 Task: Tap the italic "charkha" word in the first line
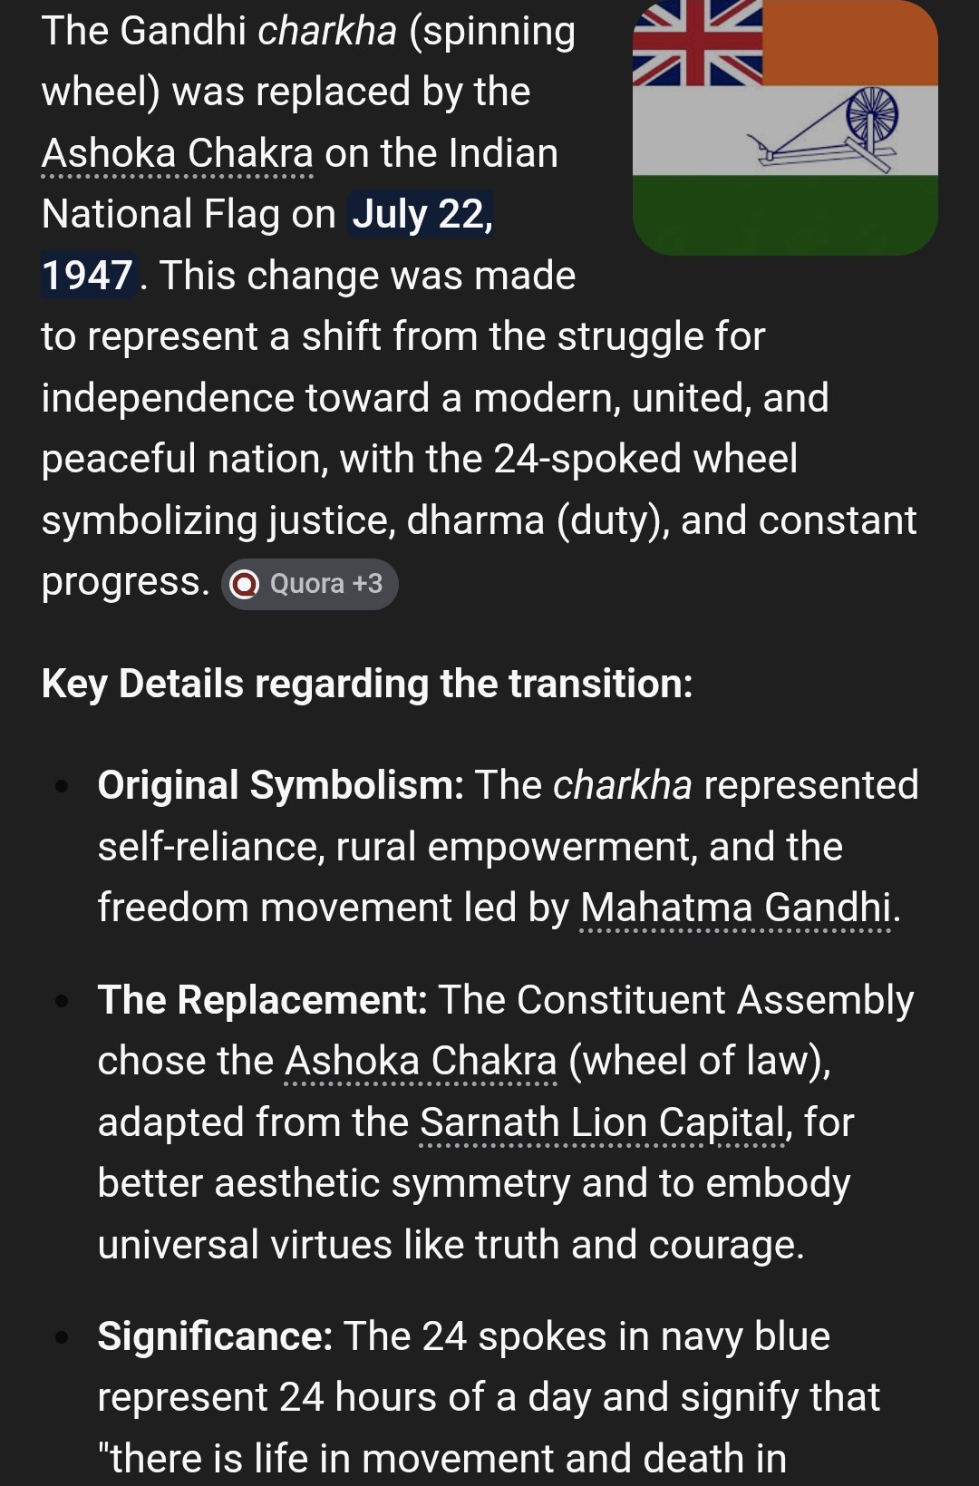click(x=327, y=31)
